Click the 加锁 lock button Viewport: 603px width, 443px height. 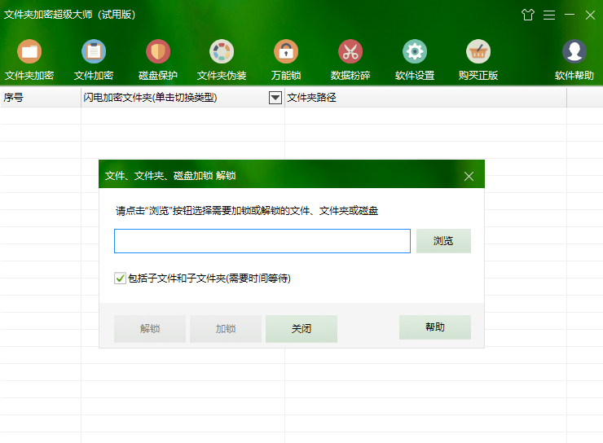coord(226,329)
